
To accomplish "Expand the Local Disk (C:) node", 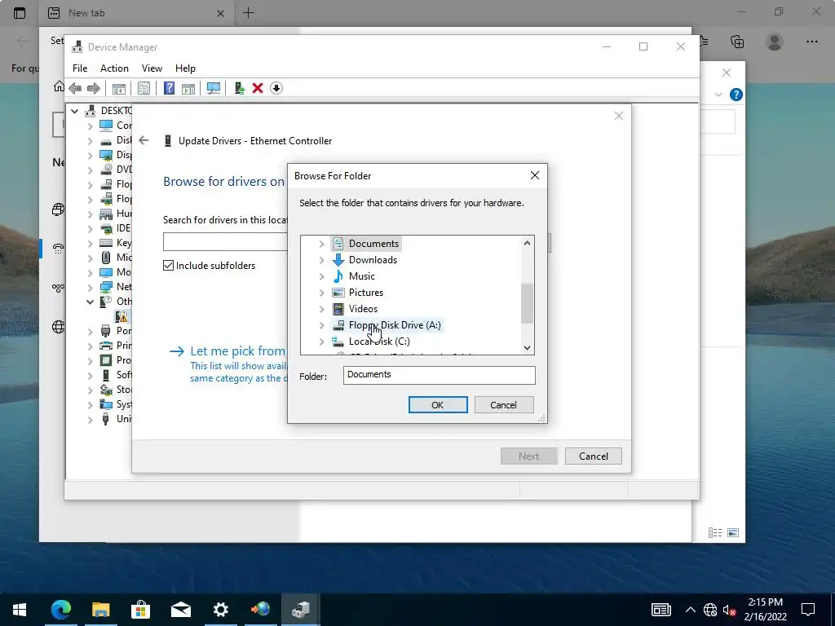I will point(321,342).
